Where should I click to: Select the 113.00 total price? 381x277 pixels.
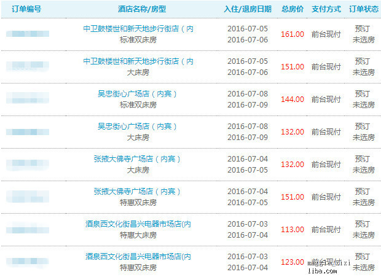[293, 230]
